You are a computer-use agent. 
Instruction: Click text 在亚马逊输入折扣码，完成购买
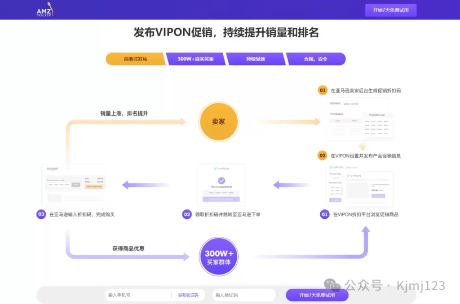tap(82, 214)
